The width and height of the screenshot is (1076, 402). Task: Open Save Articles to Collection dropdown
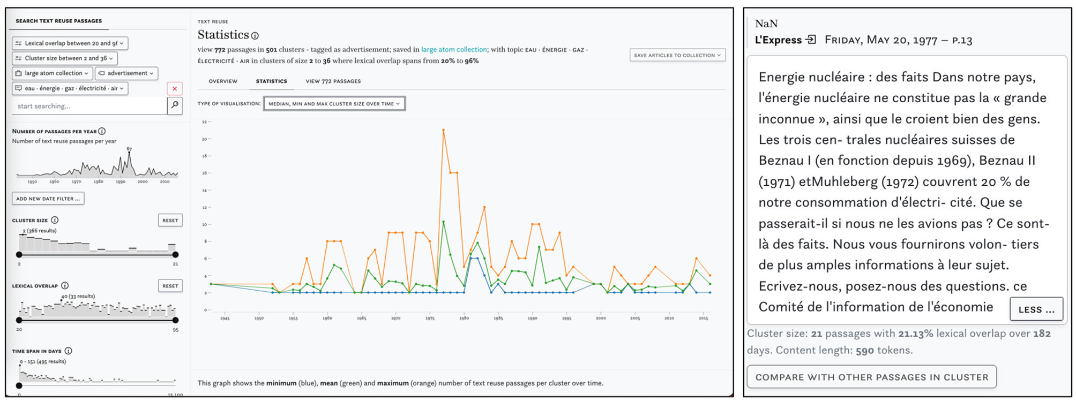tap(677, 55)
